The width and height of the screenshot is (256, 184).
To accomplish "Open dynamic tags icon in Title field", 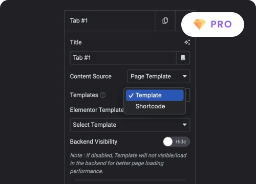I will [x=183, y=58].
